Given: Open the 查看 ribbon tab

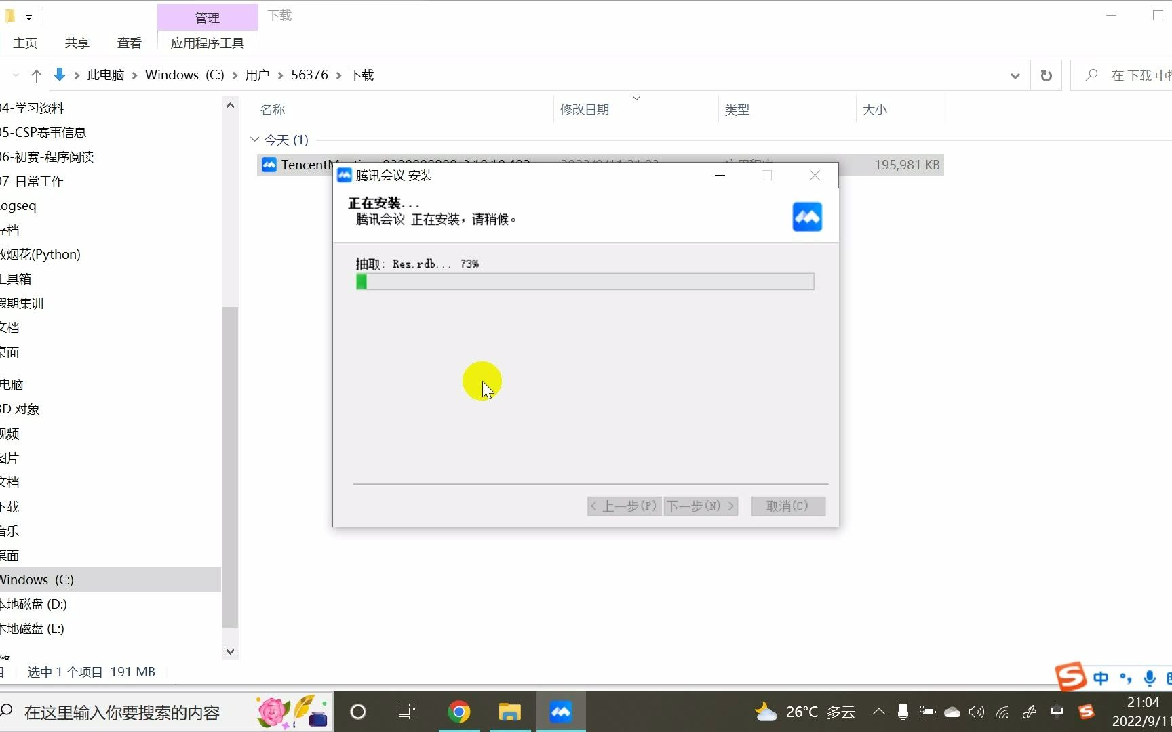Looking at the screenshot, I should [x=130, y=43].
